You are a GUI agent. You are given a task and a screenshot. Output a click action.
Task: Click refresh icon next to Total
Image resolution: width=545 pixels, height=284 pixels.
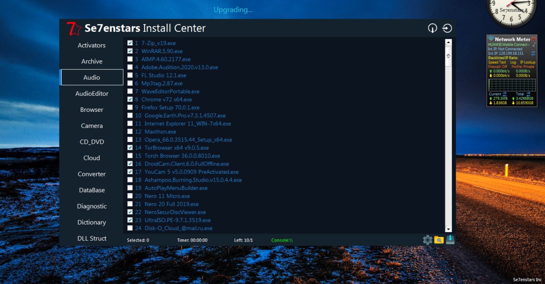point(528,94)
